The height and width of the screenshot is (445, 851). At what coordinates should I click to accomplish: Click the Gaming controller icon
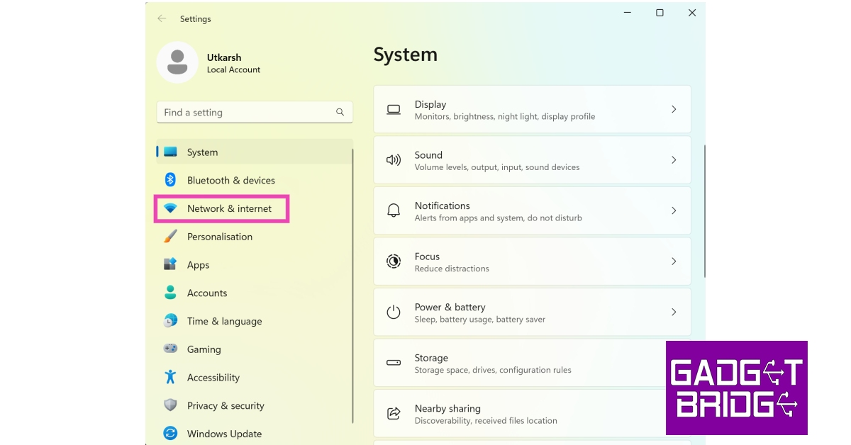click(170, 349)
